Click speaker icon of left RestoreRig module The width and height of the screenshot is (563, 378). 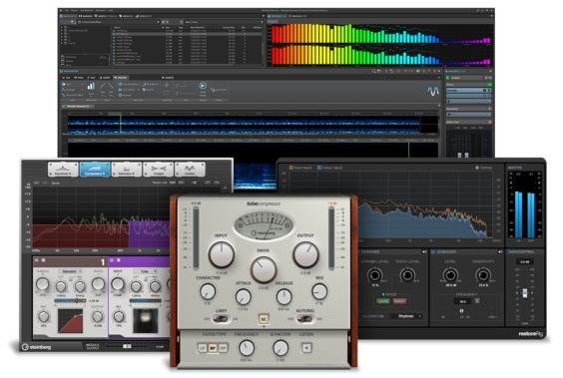click(x=424, y=252)
